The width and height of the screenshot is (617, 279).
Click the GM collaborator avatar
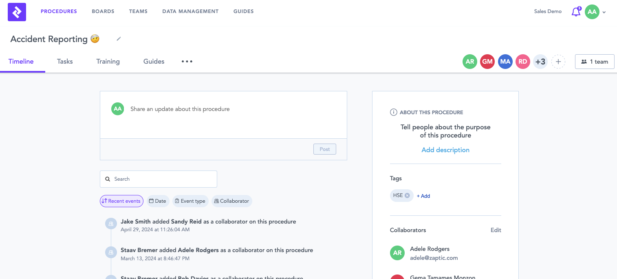click(x=487, y=62)
